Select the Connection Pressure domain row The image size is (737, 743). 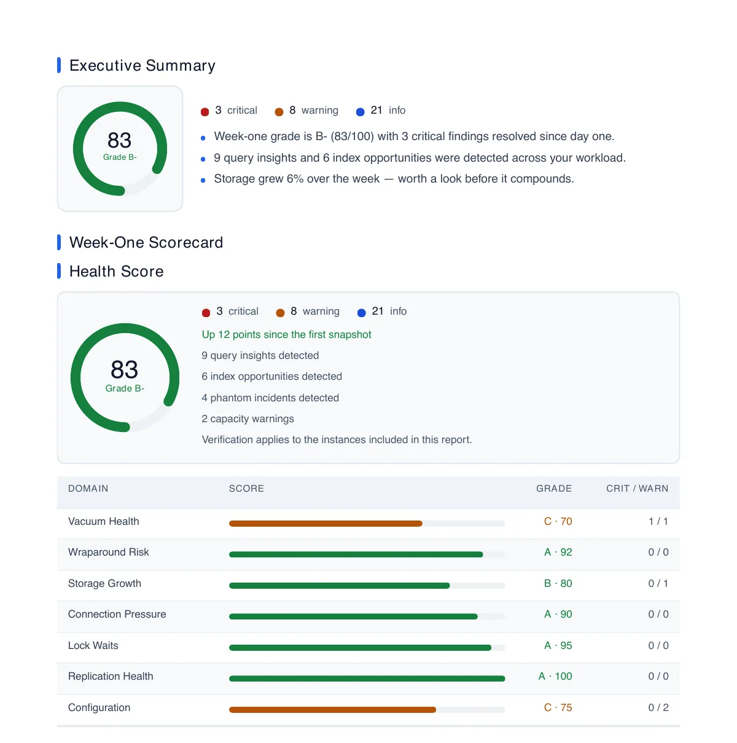tap(368, 617)
